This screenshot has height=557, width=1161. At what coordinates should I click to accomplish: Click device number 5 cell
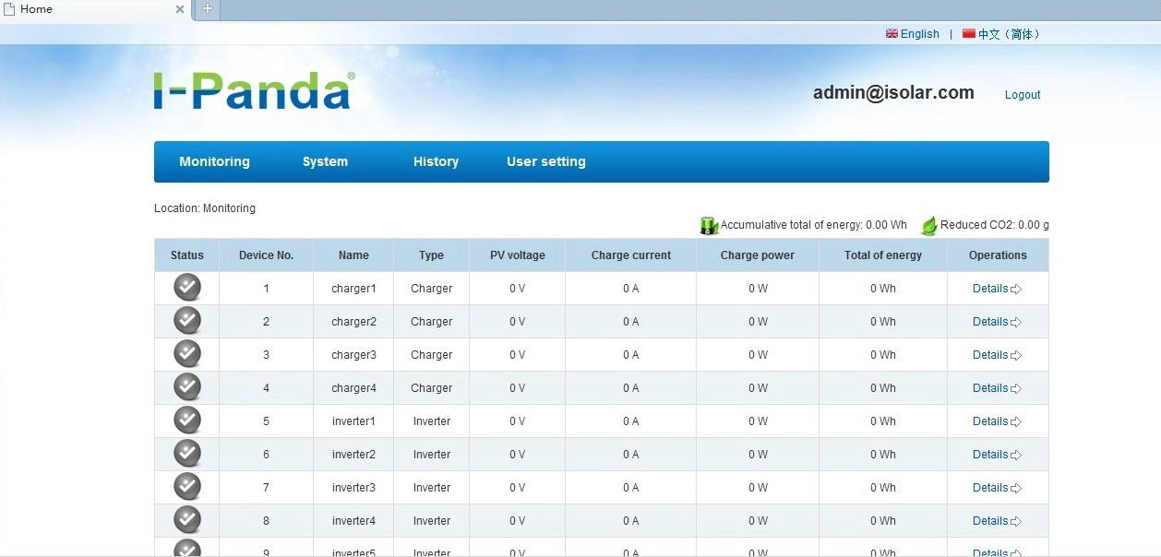[x=266, y=421]
